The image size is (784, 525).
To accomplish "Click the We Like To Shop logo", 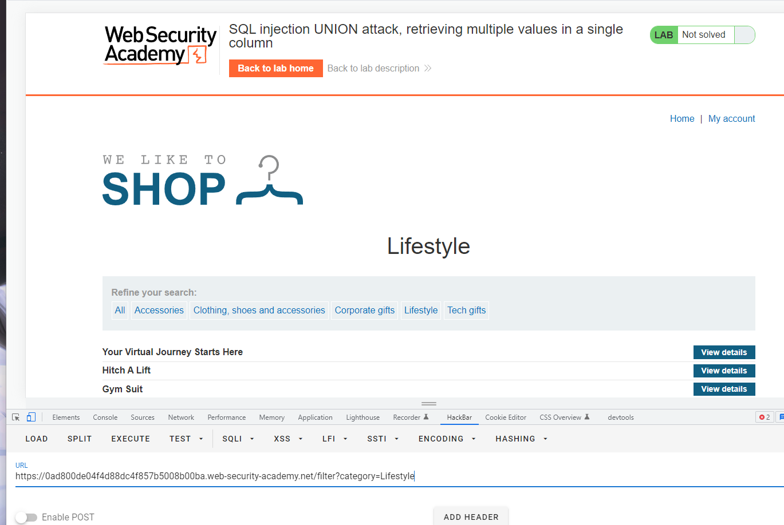I will click(203, 180).
